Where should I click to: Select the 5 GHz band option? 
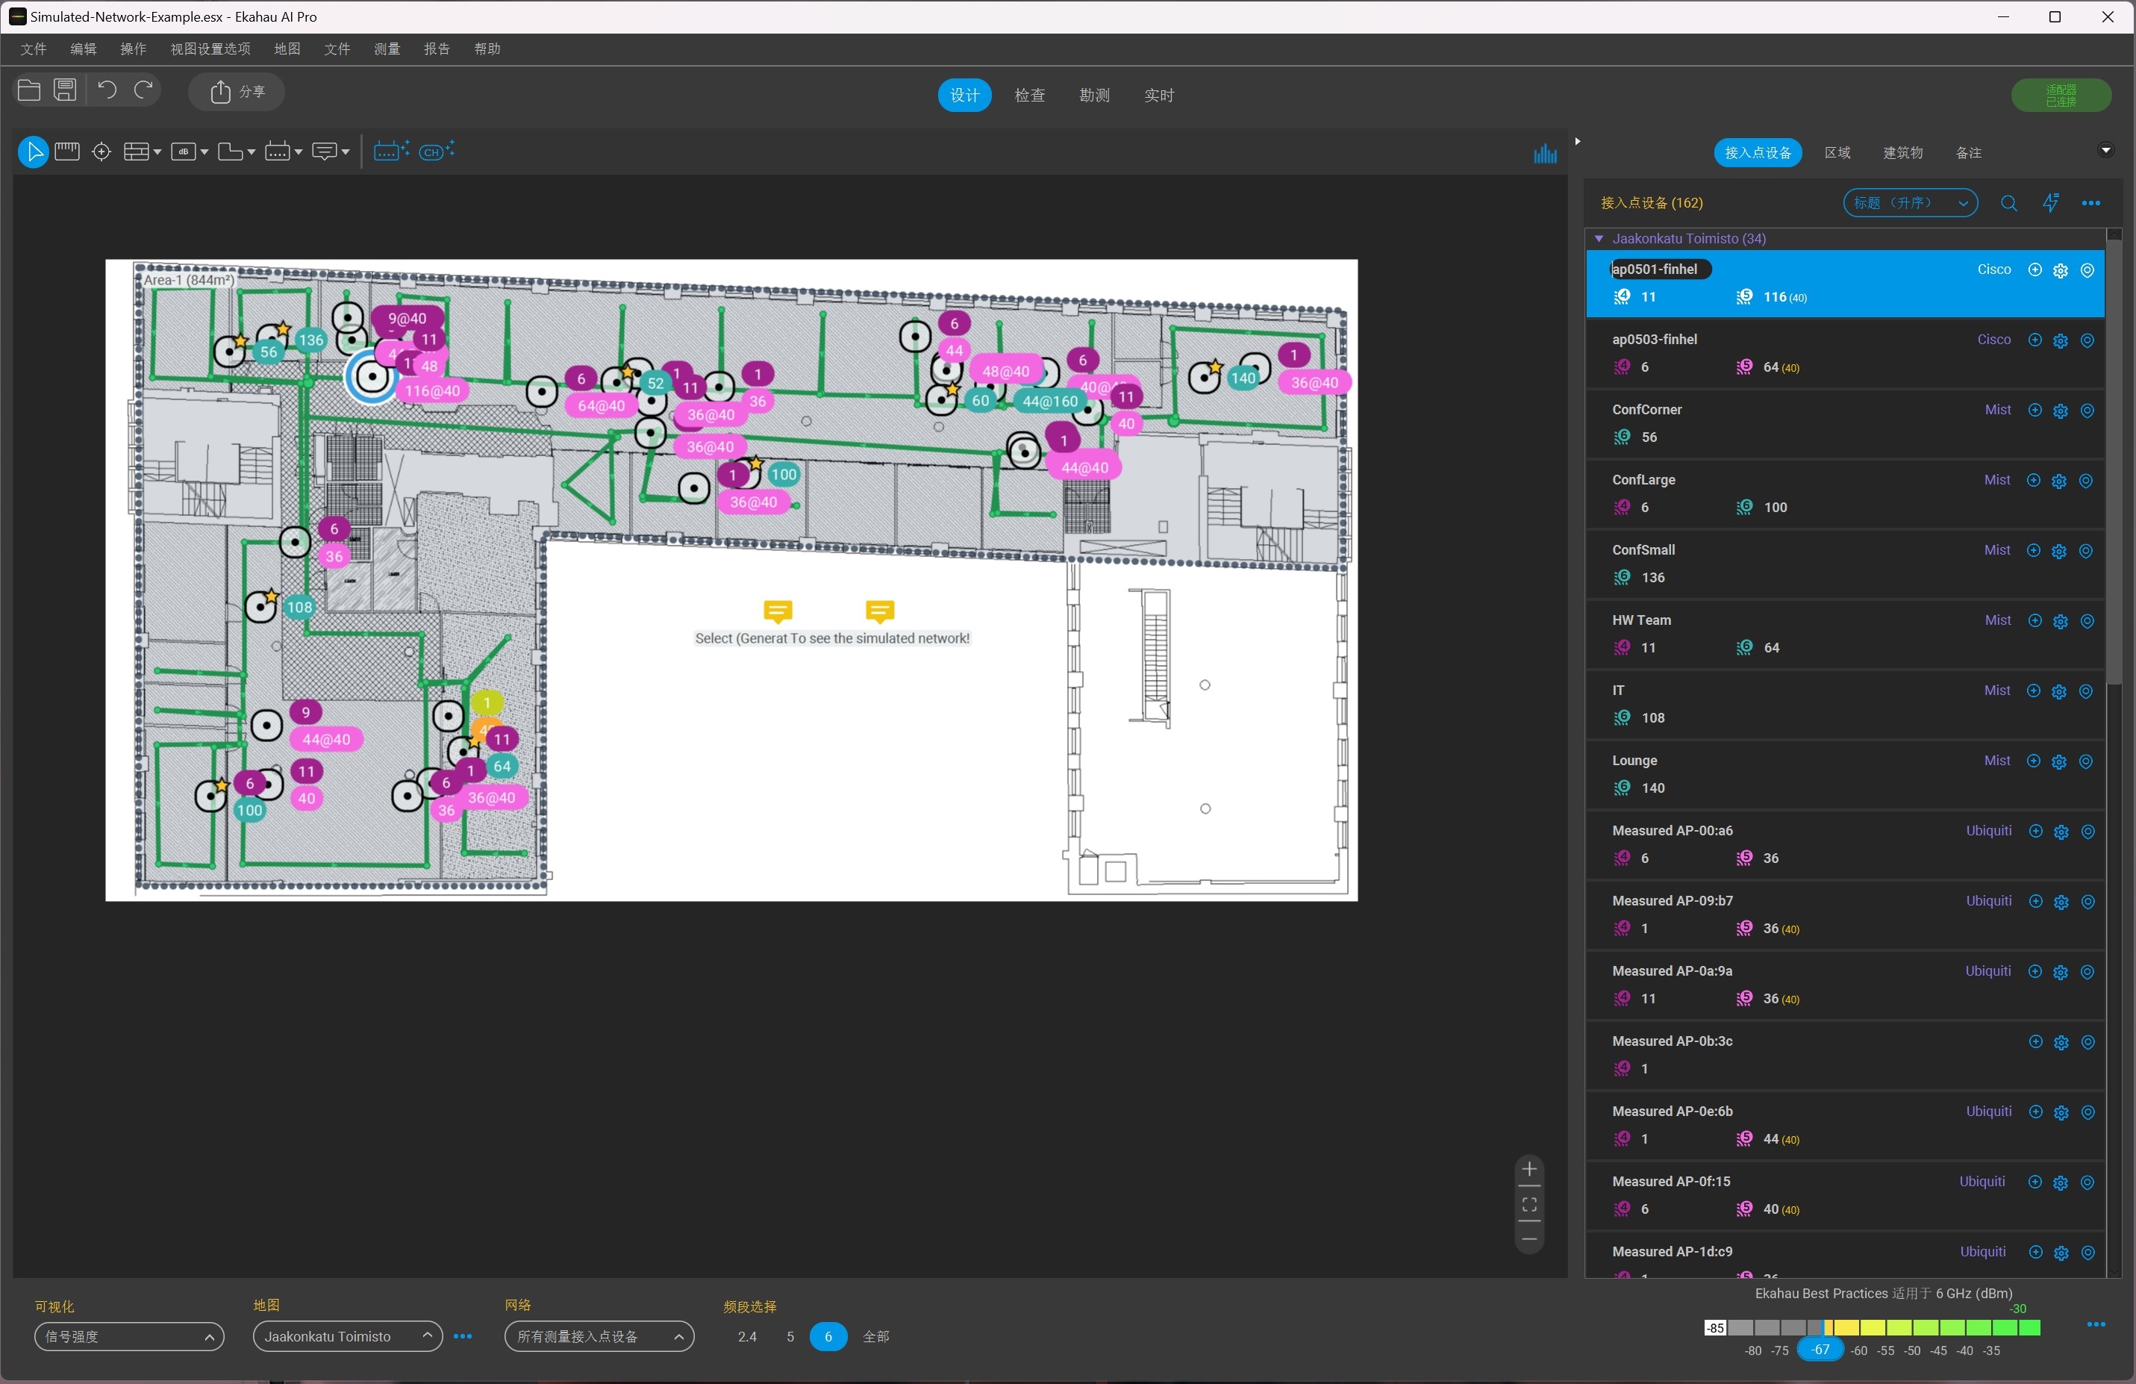[790, 1336]
